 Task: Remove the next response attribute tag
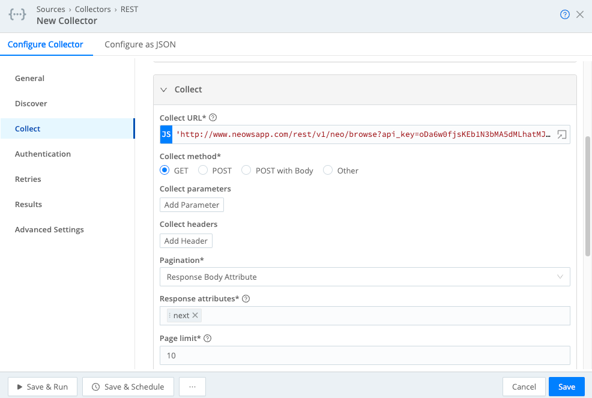195,315
